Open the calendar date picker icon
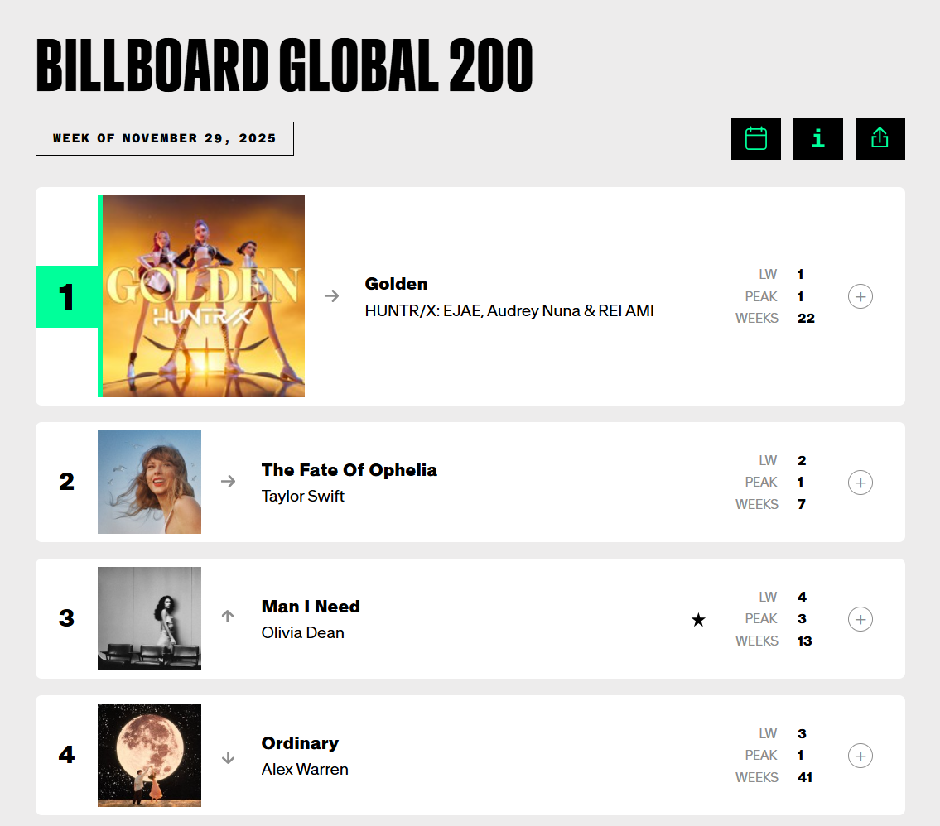Viewport: 940px width, 826px height. (755, 139)
